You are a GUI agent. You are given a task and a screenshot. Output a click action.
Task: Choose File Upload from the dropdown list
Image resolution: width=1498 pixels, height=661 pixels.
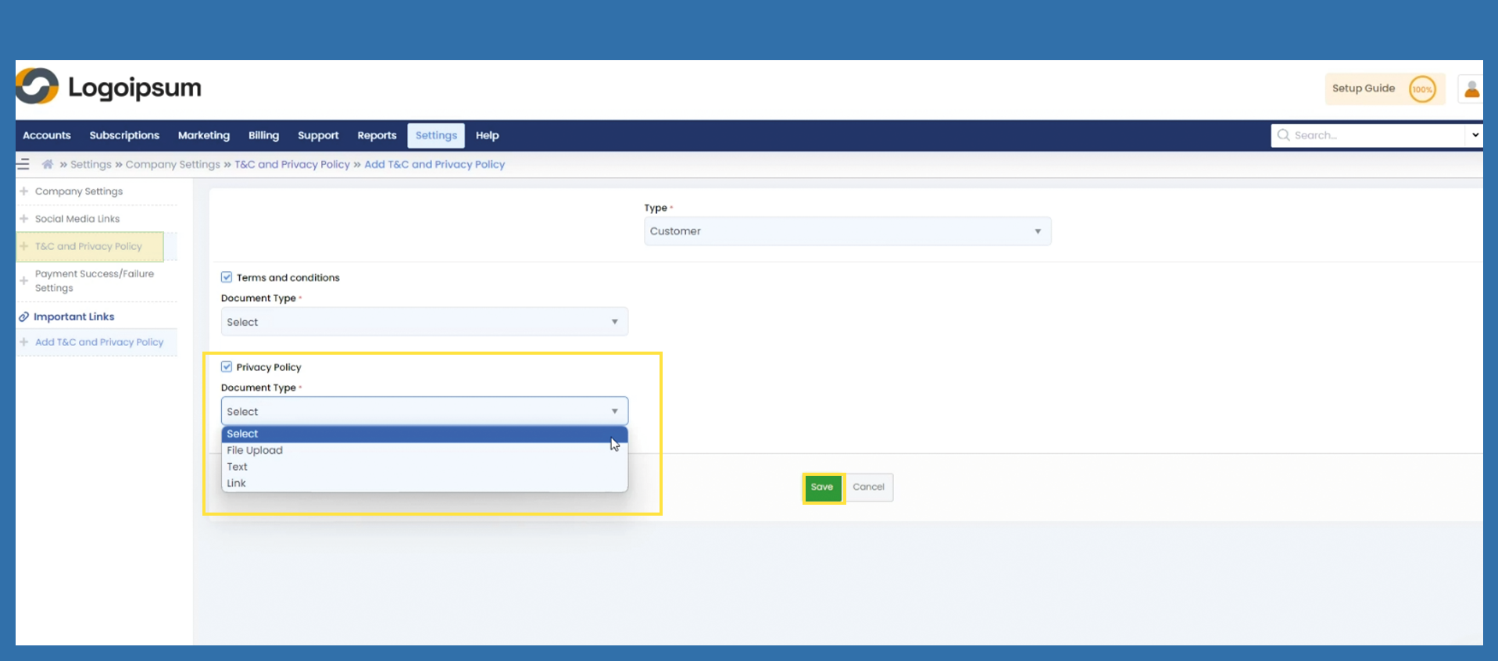pyautogui.click(x=255, y=451)
